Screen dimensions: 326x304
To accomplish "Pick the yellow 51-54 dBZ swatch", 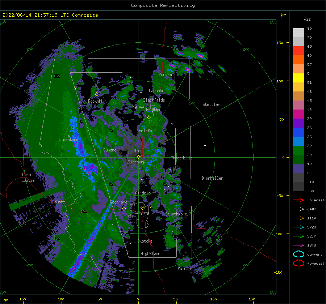I will point(298,78).
